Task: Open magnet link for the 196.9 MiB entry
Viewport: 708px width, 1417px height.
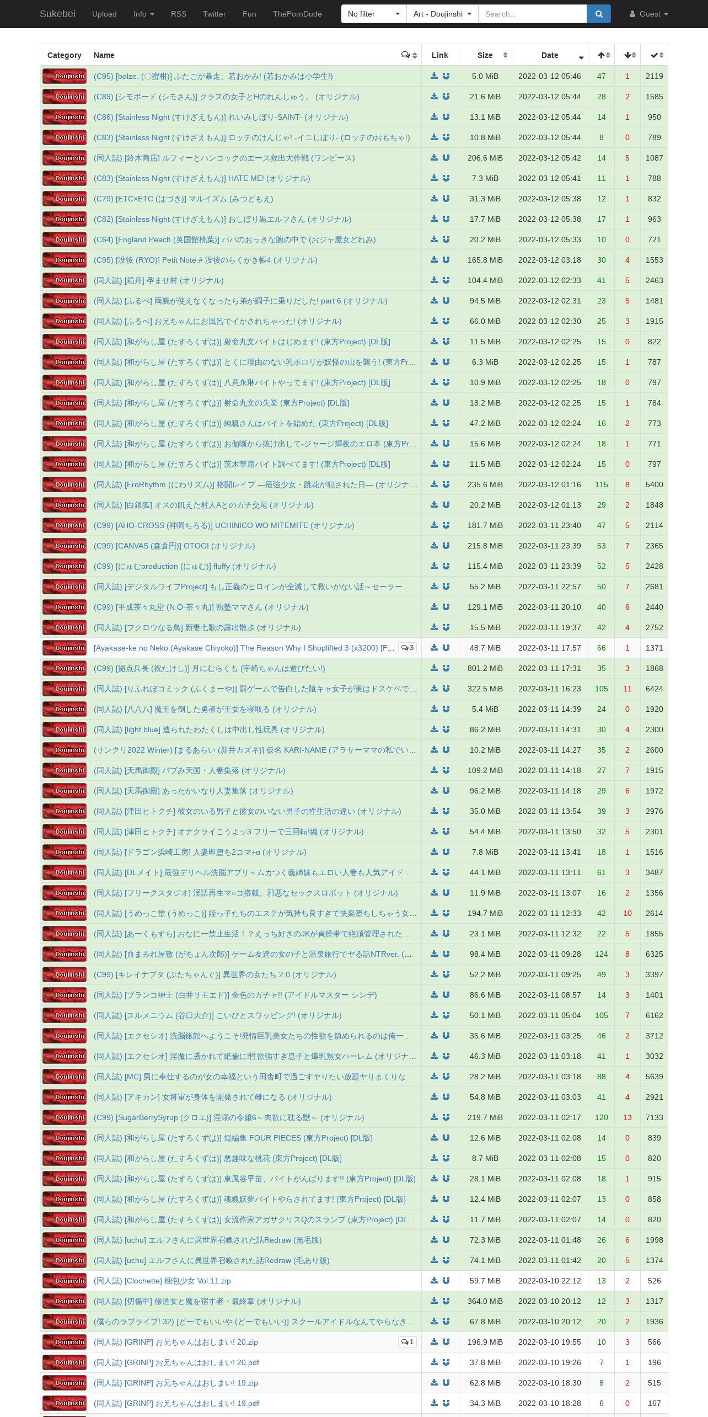Action: point(446,1342)
